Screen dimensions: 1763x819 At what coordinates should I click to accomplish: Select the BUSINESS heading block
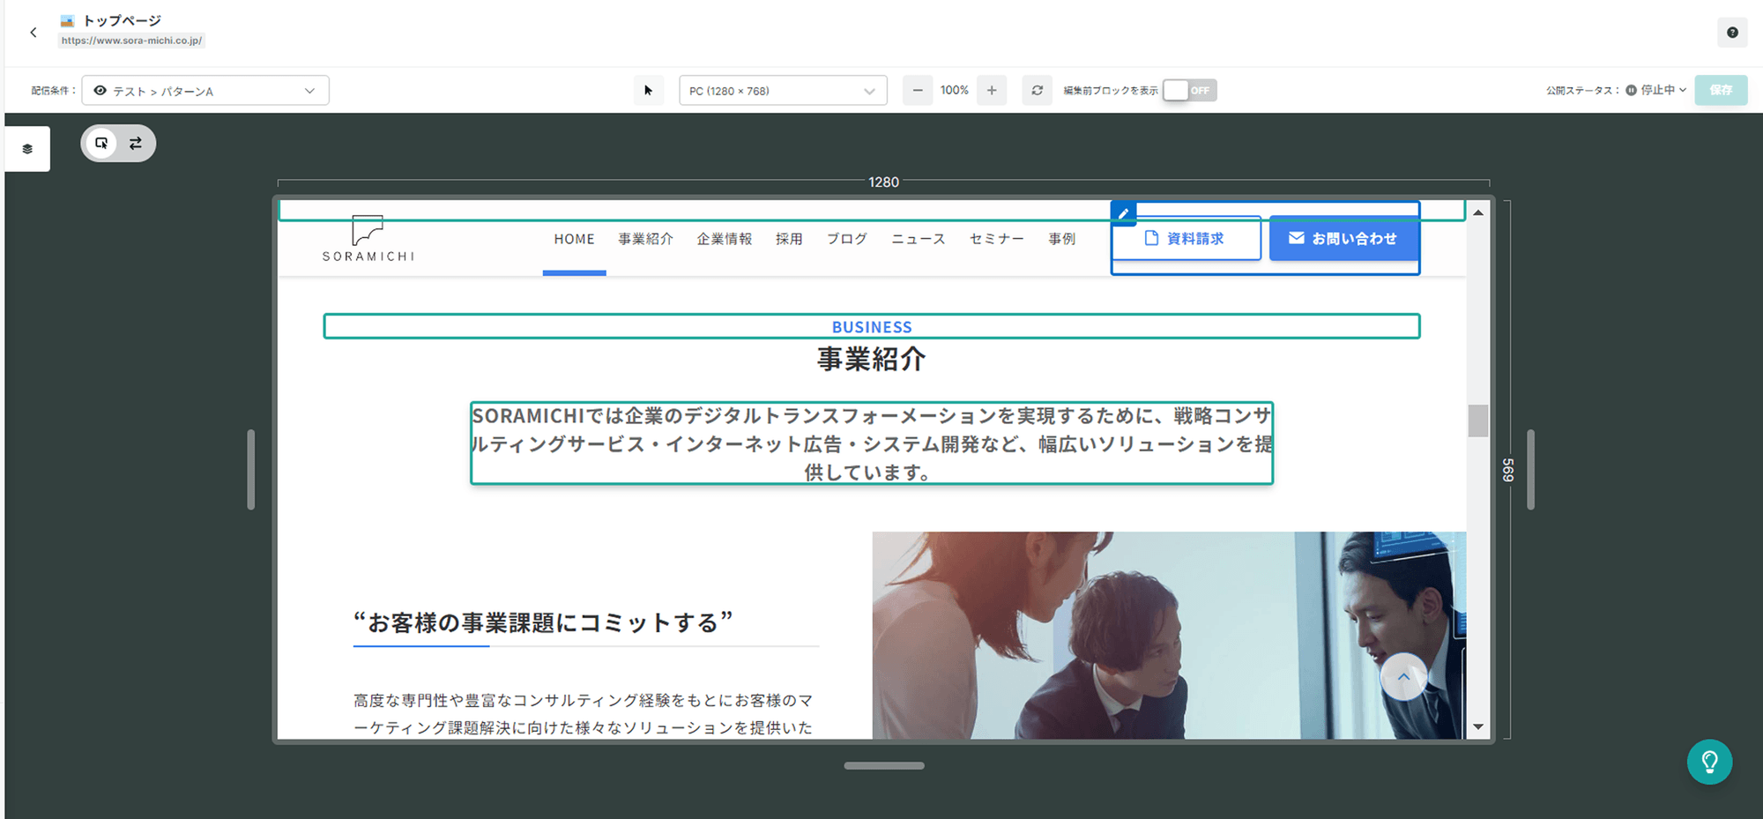(x=872, y=327)
